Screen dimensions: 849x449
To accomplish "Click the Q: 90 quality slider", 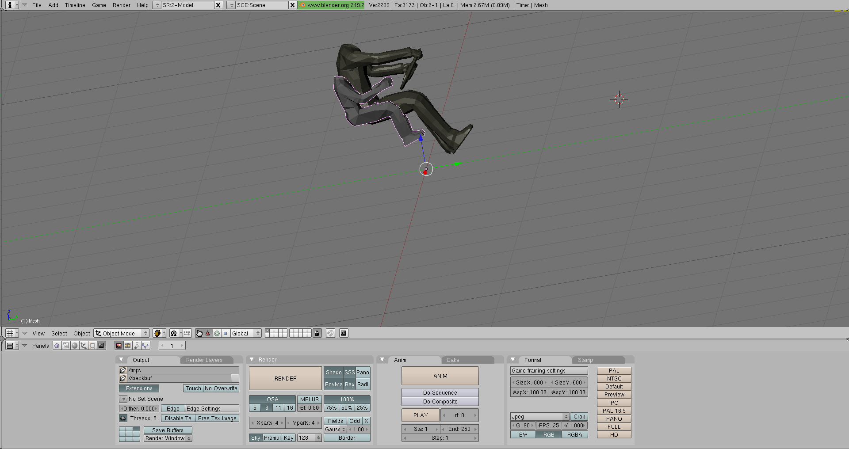I will pos(523,426).
